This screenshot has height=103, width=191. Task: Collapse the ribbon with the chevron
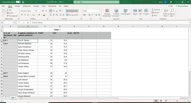[x=189, y=19]
